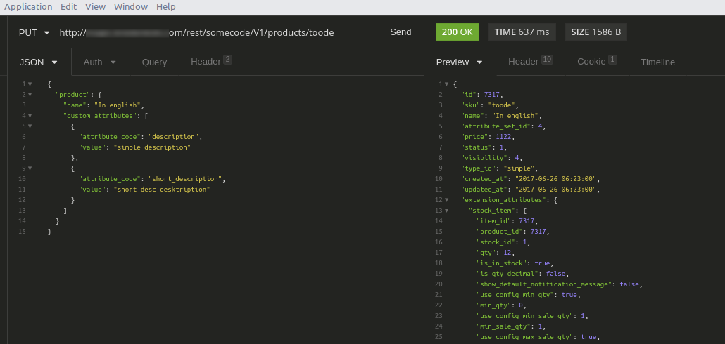Click the "attribute_set_id": 4 line
Viewport: 725px width, 344px height.
tap(503, 126)
